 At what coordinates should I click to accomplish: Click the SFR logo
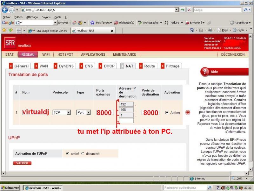pyautogui.click(x=10, y=43)
